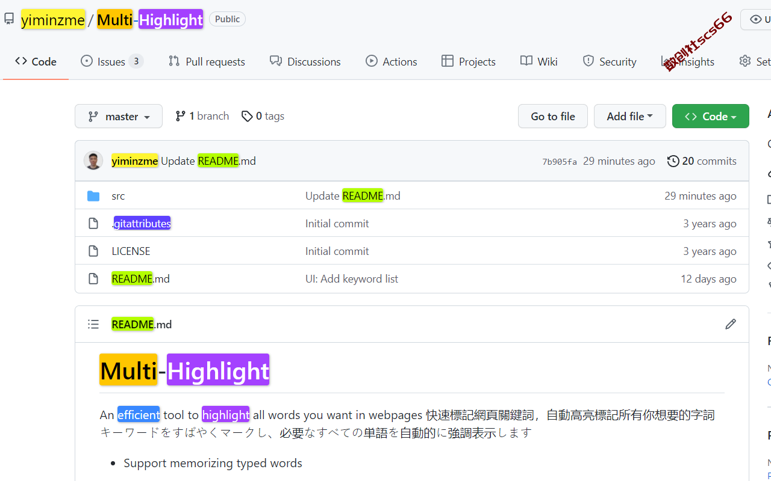Click the Wiki book icon
Viewport: 771px width, 481px height.
click(526, 61)
